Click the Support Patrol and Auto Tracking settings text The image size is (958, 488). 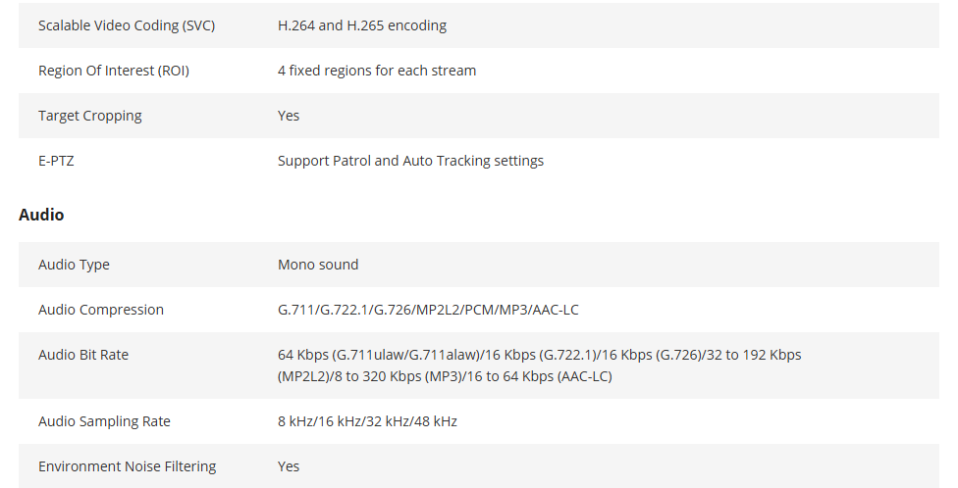(410, 161)
